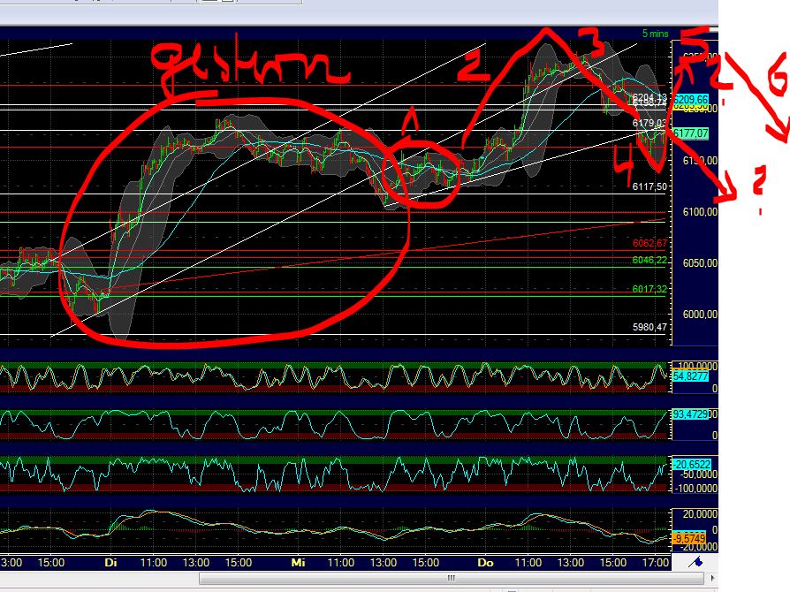This screenshot has height=592, width=790.
Task: Click the green 93.4729 indicator readout box
Action: tap(689, 414)
